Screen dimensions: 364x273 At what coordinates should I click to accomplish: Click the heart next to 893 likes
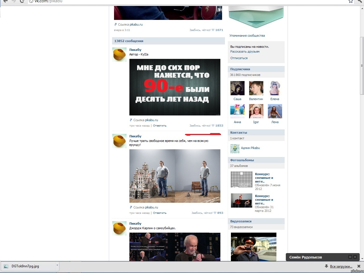(215, 213)
